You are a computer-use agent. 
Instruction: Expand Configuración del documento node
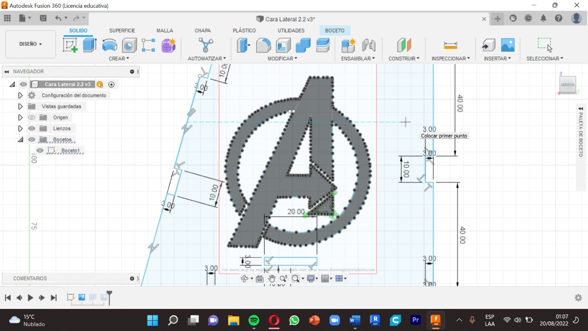[x=20, y=96]
